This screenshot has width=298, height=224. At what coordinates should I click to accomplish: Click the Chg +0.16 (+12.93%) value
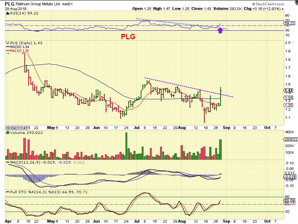tap(262, 8)
